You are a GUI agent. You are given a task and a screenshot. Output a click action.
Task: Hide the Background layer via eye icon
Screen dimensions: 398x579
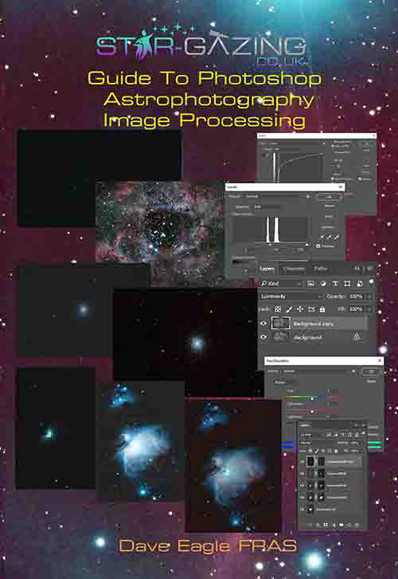pyautogui.click(x=263, y=337)
